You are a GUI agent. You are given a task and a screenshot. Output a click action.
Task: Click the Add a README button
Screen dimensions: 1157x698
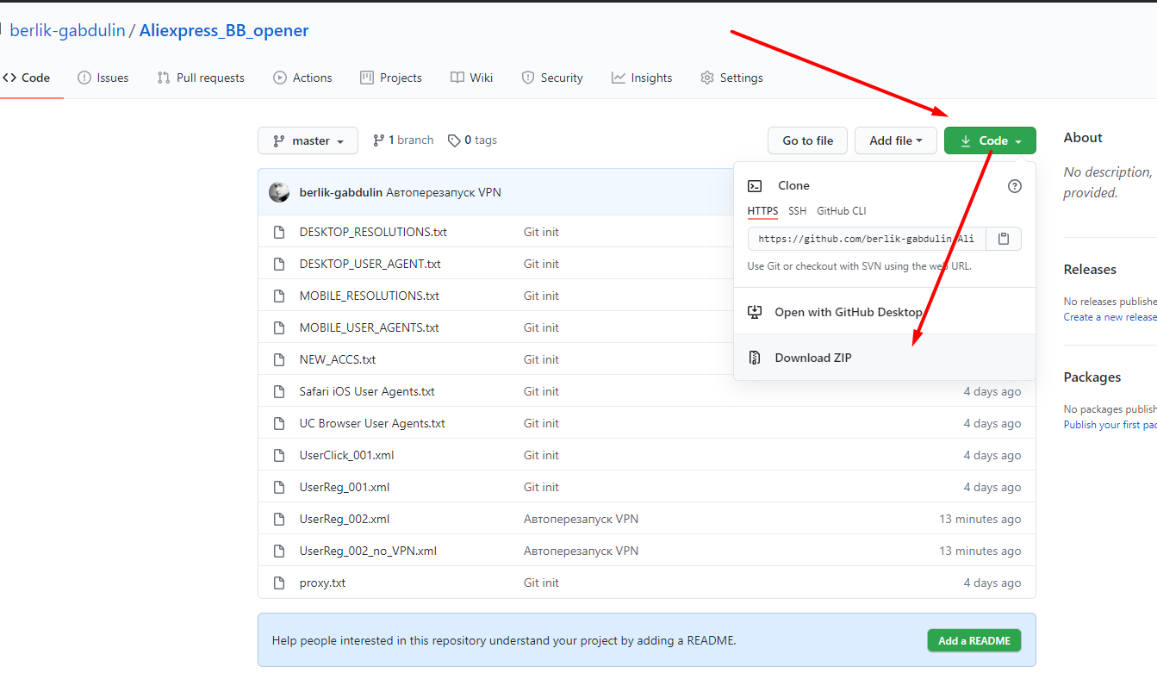974,640
